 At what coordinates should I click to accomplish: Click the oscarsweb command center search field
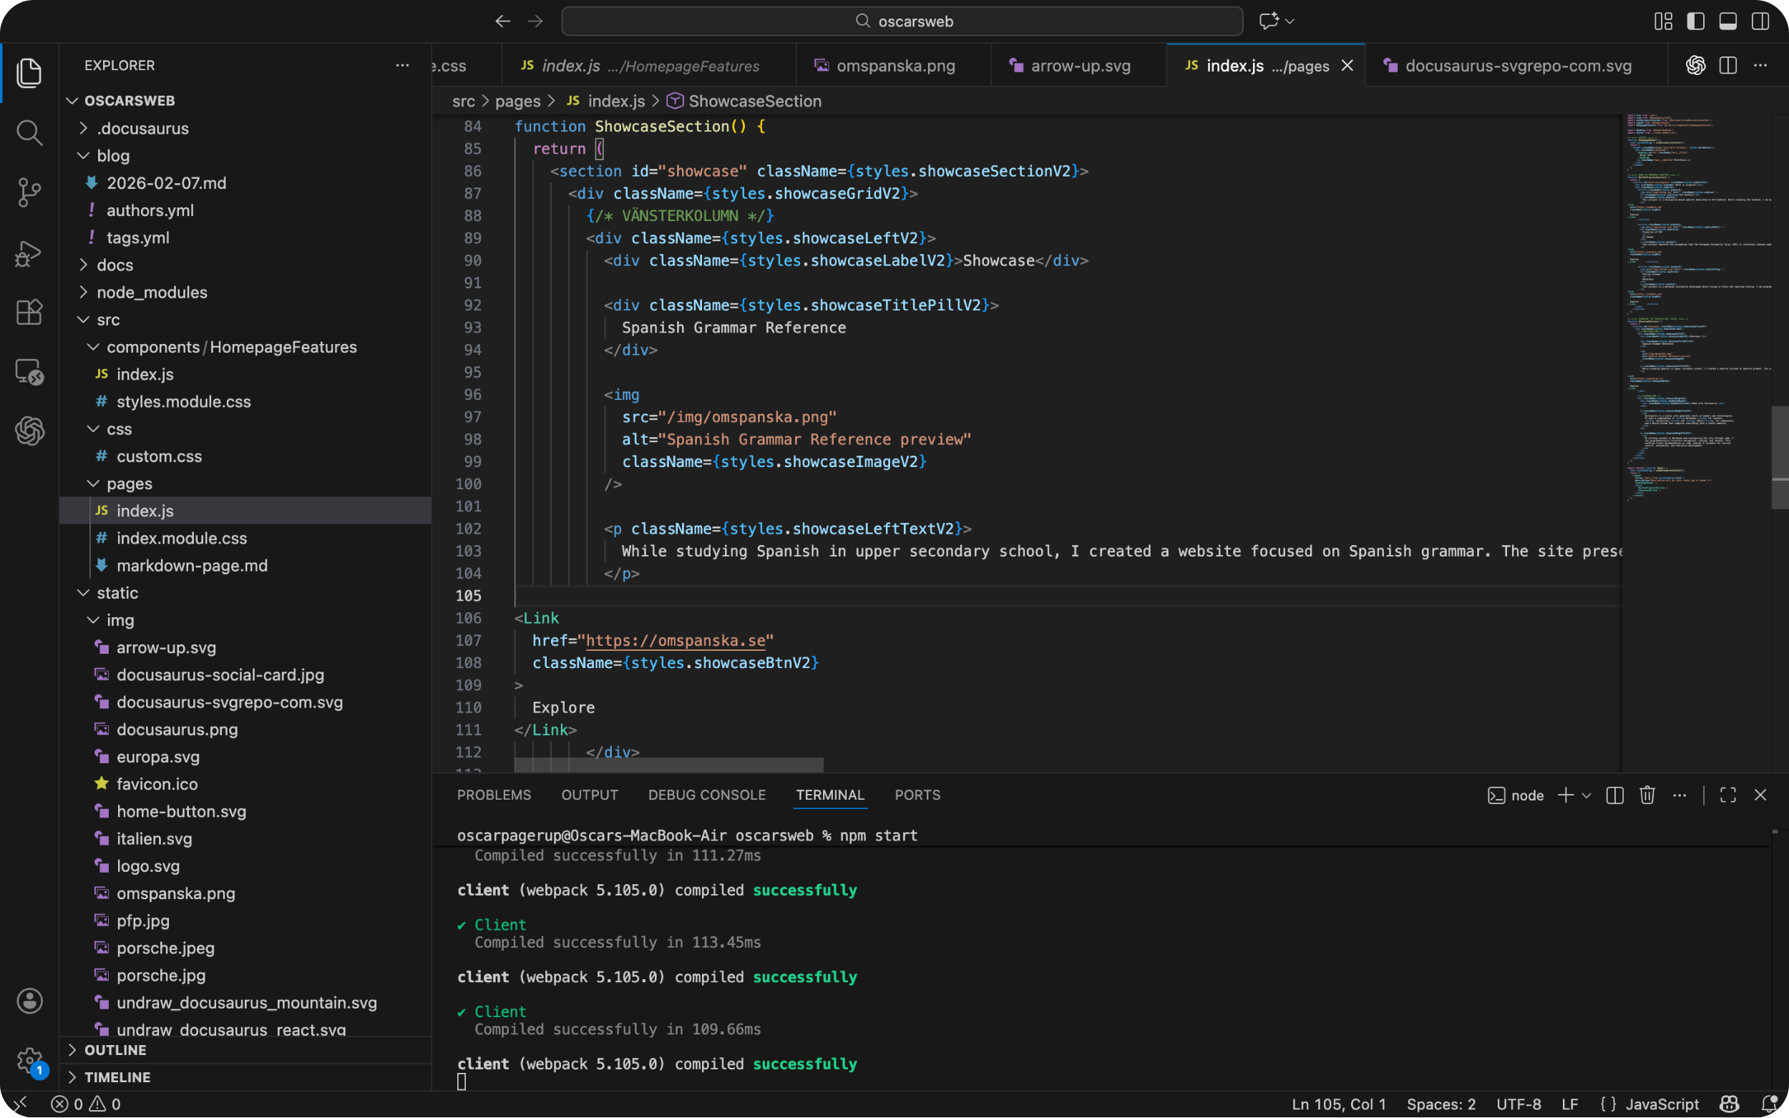pos(902,21)
